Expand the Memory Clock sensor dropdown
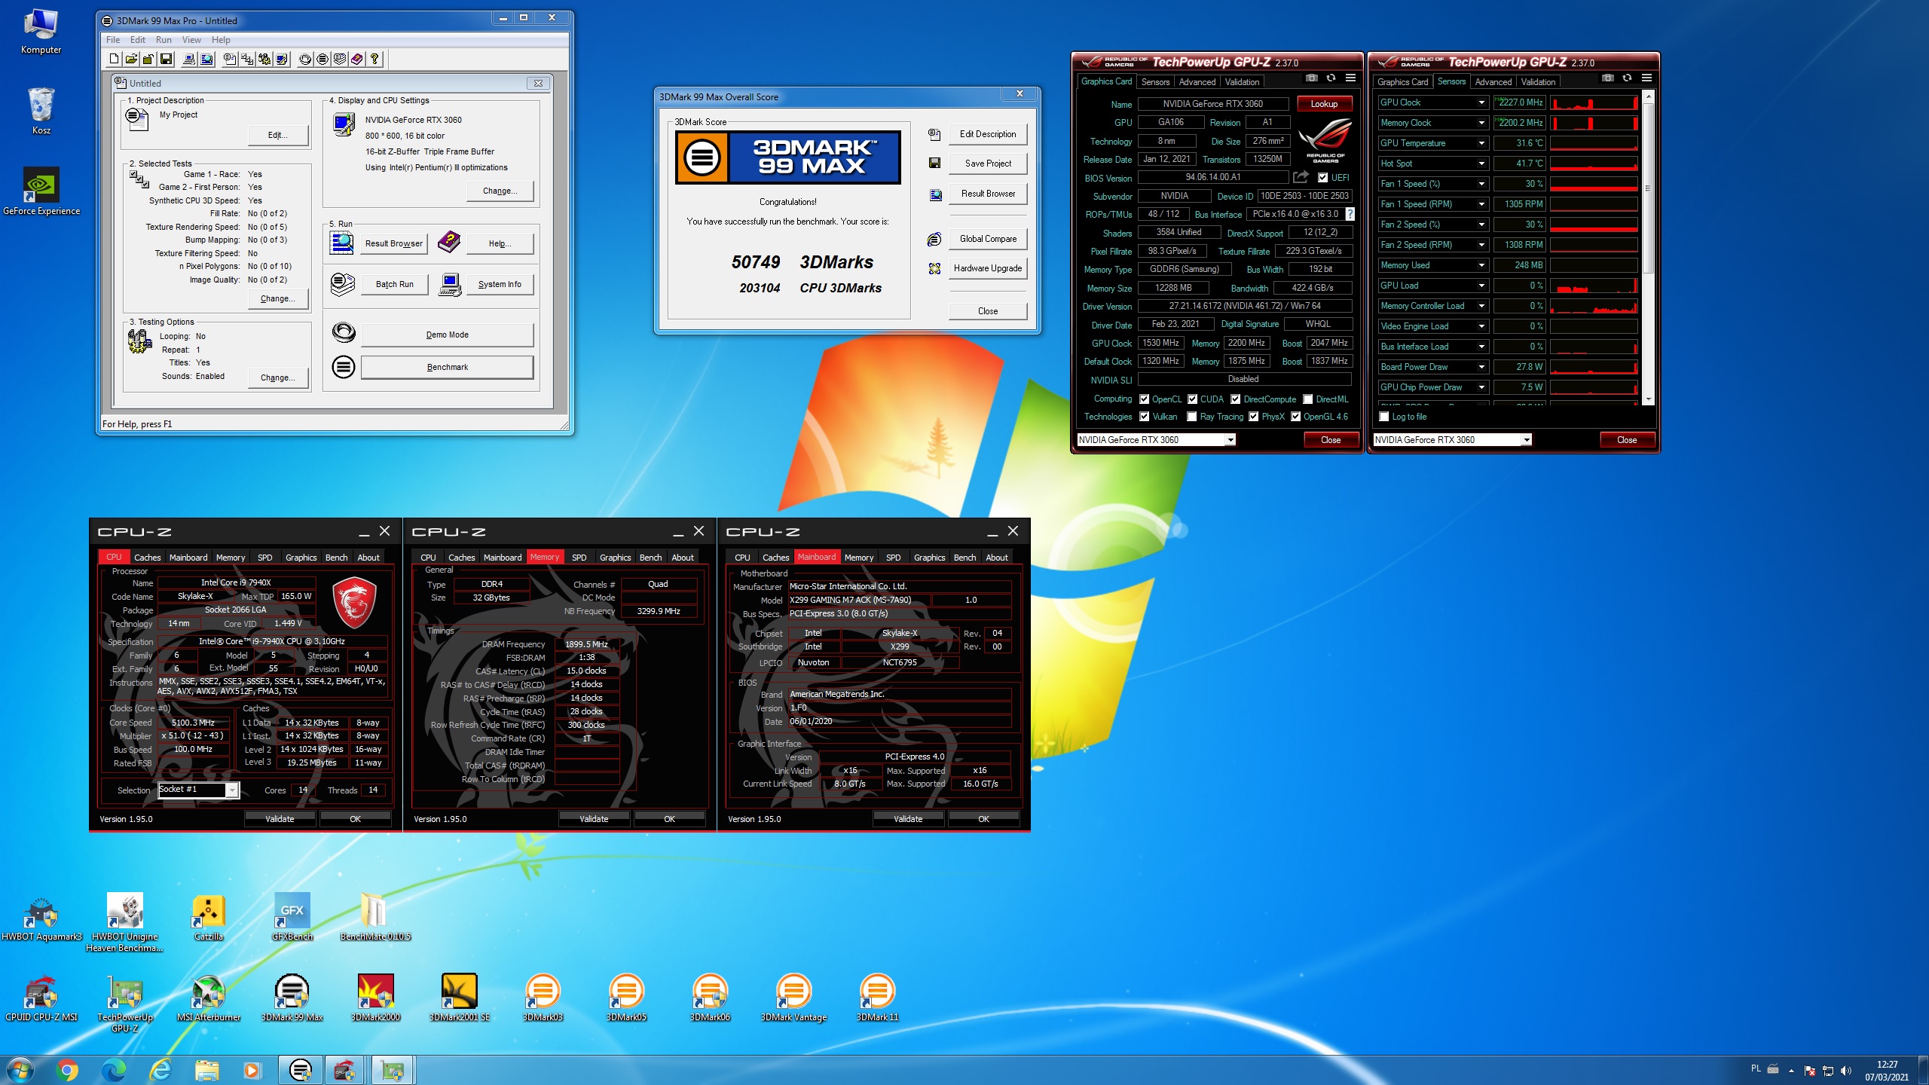Screen dimensions: 1929x1085 tap(1481, 123)
